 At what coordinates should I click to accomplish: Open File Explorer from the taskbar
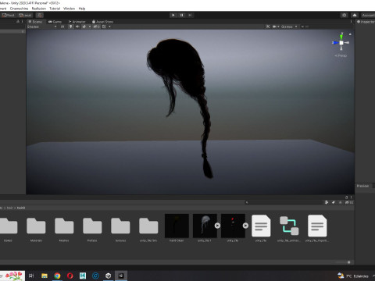45,276
